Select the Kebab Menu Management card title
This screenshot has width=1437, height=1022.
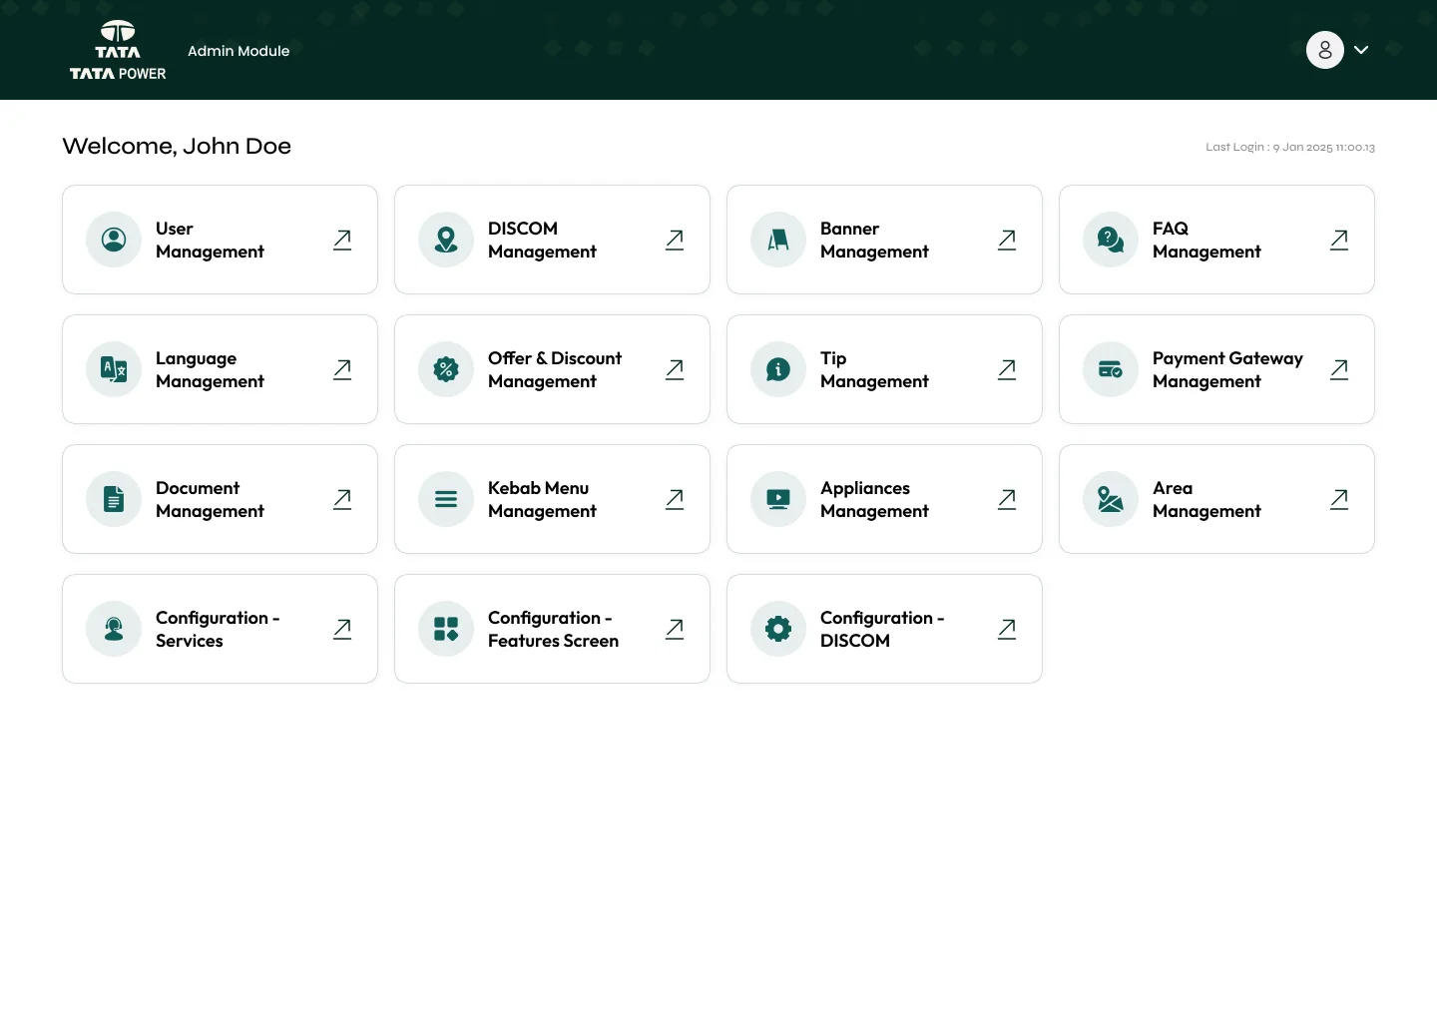pyautogui.click(x=542, y=499)
